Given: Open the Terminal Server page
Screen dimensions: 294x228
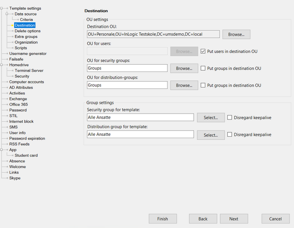Looking at the screenshot, I should [x=29, y=71].
